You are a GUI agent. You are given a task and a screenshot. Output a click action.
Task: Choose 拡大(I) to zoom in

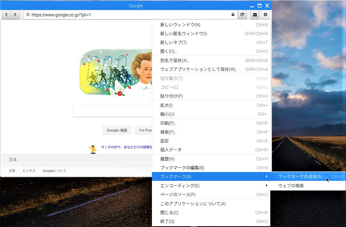click(211, 105)
